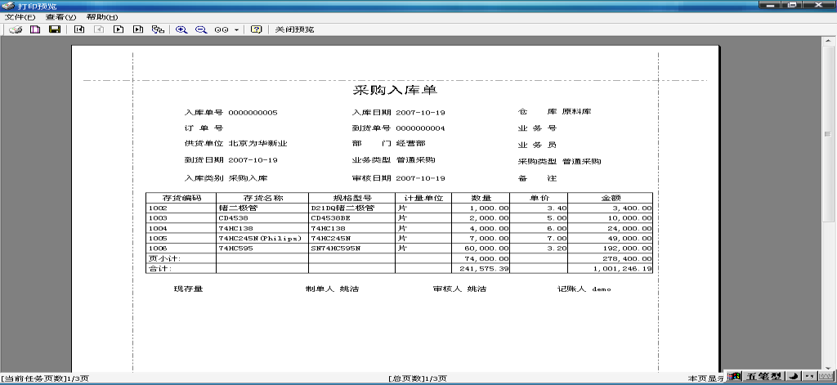This screenshot has height=385, width=837.
Task: Go to the first page
Action: 79,30
